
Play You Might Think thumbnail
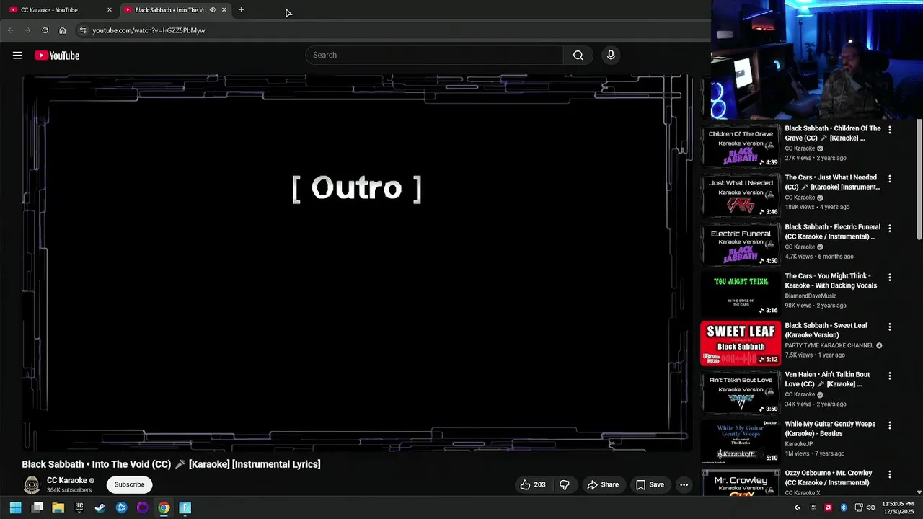[x=741, y=294]
